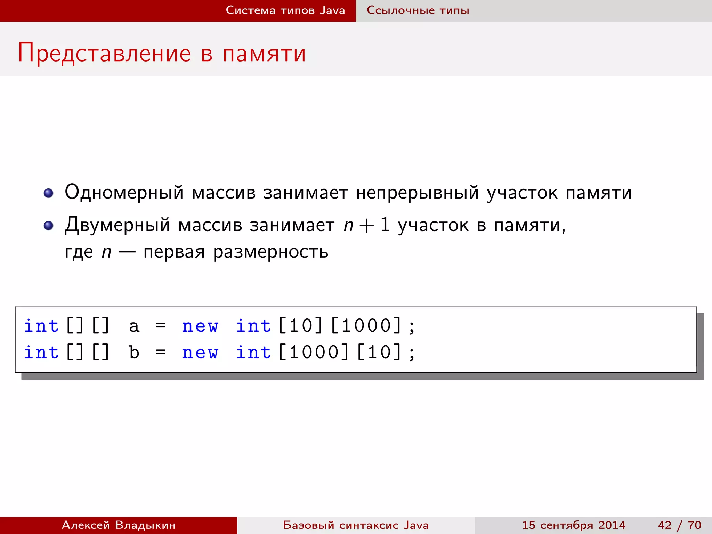
Task: Click the code line declaring array a
Action: 220,326
